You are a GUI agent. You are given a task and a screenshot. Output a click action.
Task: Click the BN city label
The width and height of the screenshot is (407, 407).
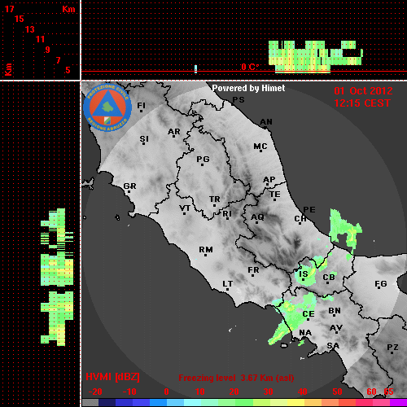335,311
